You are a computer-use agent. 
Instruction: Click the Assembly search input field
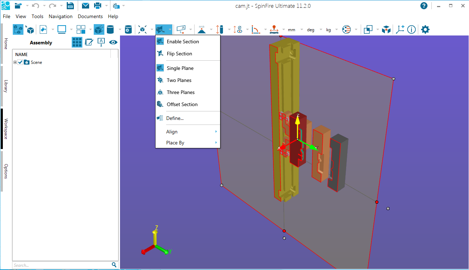click(61, 265)
